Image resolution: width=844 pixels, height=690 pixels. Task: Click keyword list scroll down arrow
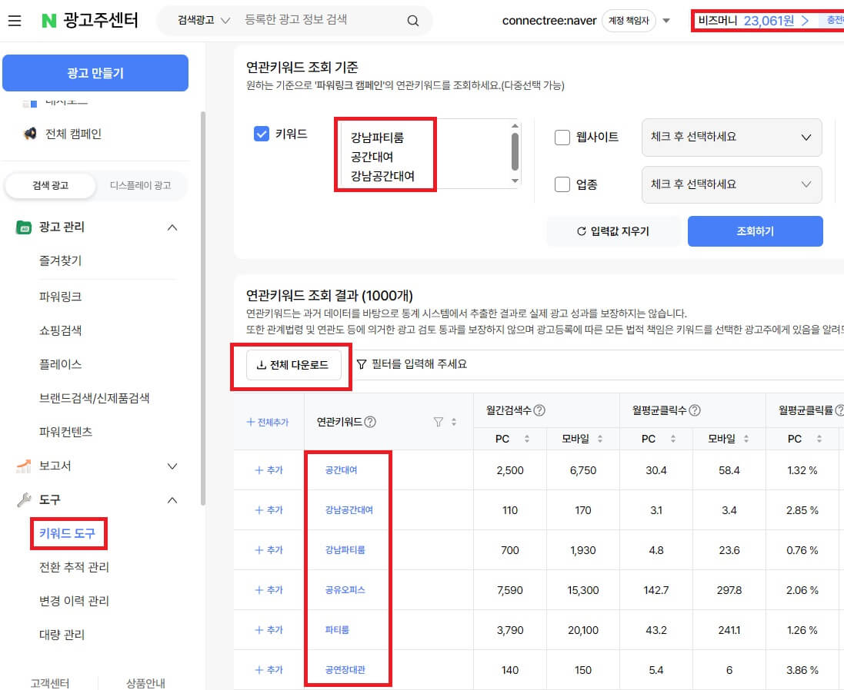click(515, 181)
